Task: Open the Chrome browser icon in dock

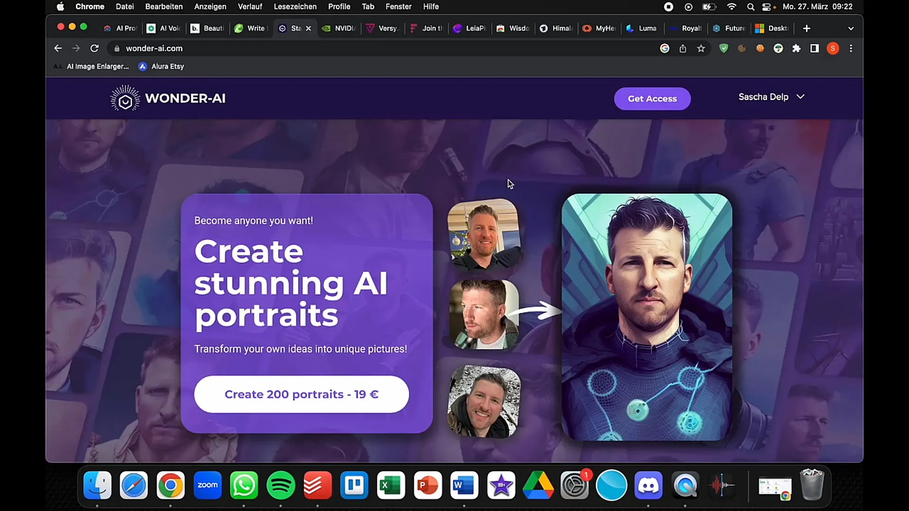Action: (x=170, y=485)
